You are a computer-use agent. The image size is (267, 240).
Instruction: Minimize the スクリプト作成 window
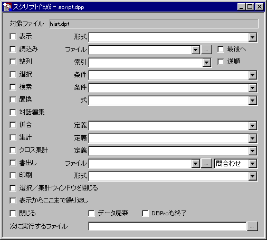point(241,7)
